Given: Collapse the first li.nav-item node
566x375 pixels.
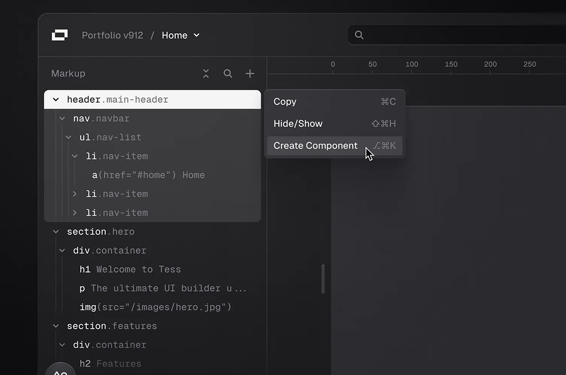Looking at the screenshot, I should pos(74,156).
